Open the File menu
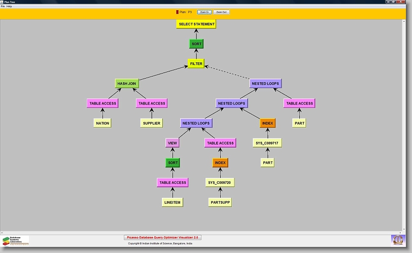 point(3,6)
